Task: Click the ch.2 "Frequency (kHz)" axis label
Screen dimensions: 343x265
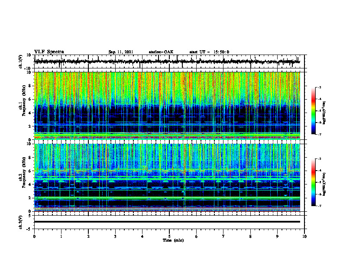Action: 24,172
